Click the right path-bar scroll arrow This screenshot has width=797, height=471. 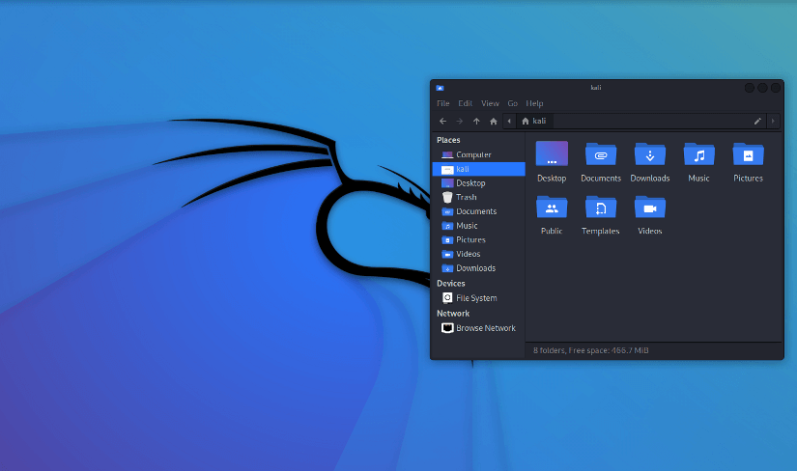773,121
